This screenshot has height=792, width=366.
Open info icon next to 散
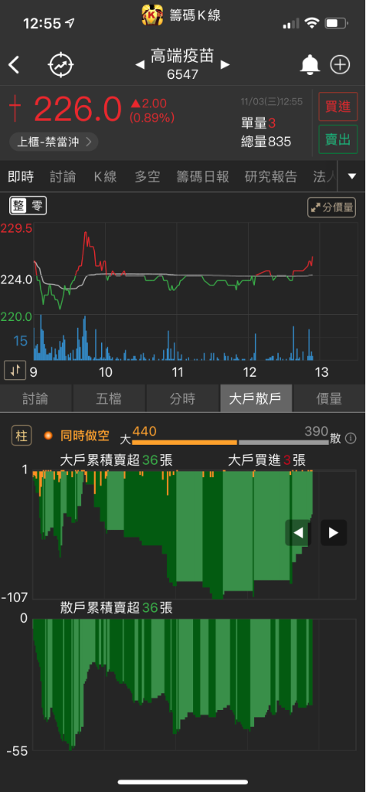coord(351,438)
